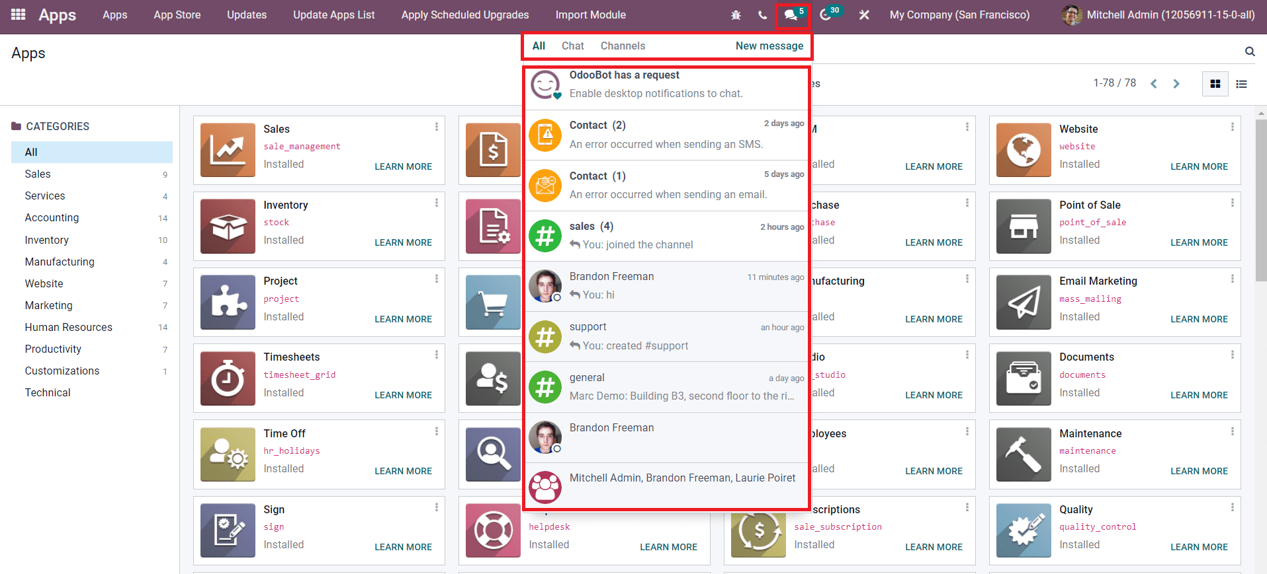Screen dimensions: 1267x574
Task: Click the Sign app icon
Action: tap(228, 530)
